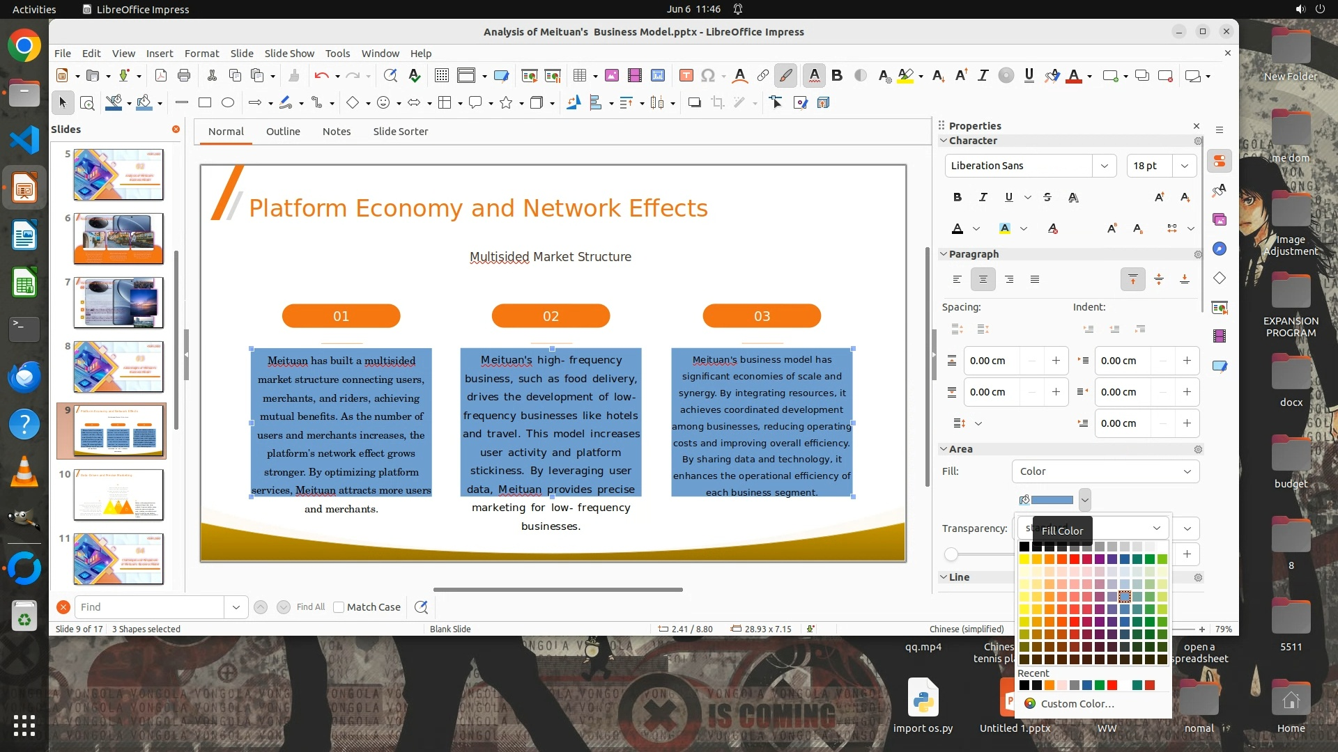
Task: Click Display Grid toolbar icon
Action: (x=441, y=76)
